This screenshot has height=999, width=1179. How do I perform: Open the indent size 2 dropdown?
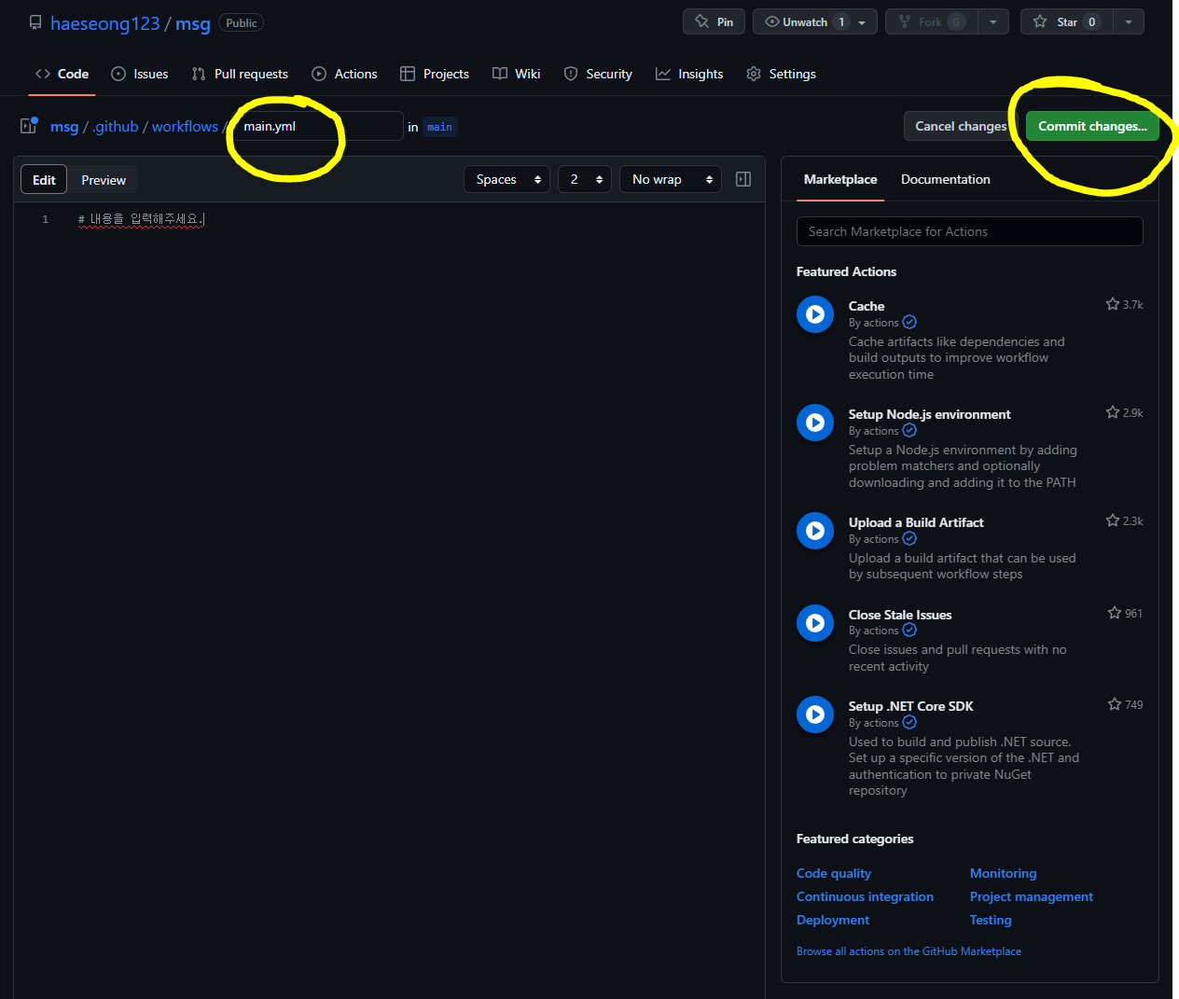point(585,179)
